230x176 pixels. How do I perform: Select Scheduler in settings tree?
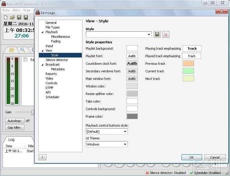[x=52, y=97]
